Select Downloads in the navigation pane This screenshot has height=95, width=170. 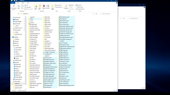[x=18, y=24]
